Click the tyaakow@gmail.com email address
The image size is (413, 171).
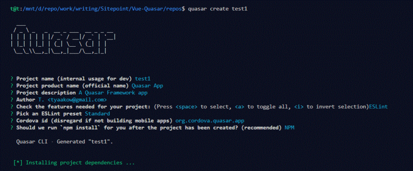point(77,99)
